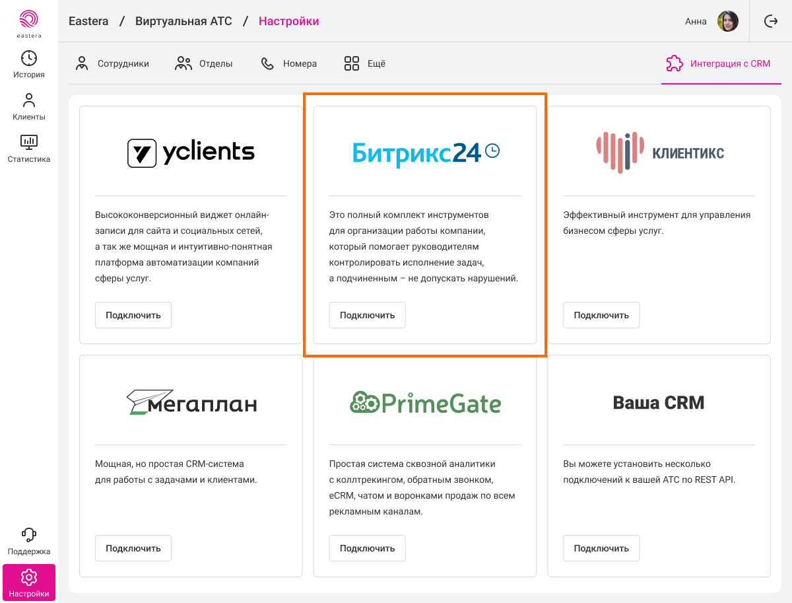This screenshot has width=792, height=603.
Task: Connect the PrimeGate integration
Action: tap(367, 548)
